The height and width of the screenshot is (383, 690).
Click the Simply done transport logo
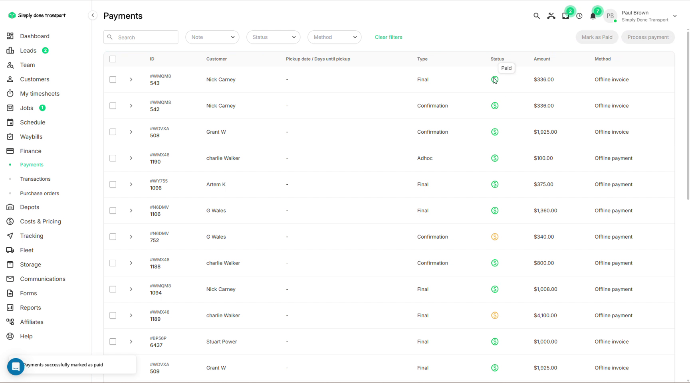[37, 15]
